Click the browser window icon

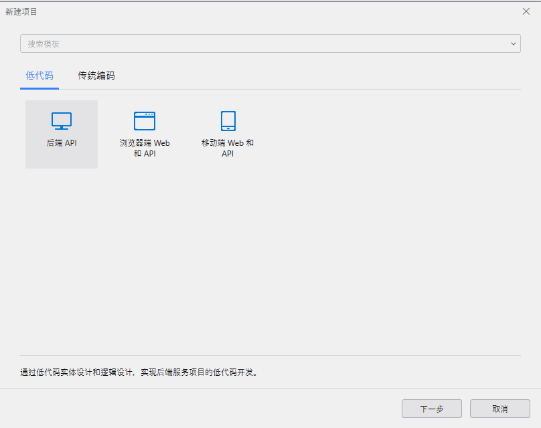click(145, 121)
